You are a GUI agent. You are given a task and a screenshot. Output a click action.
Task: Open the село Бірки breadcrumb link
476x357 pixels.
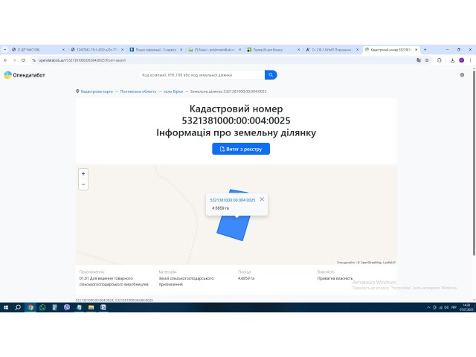tap(173, 91)
